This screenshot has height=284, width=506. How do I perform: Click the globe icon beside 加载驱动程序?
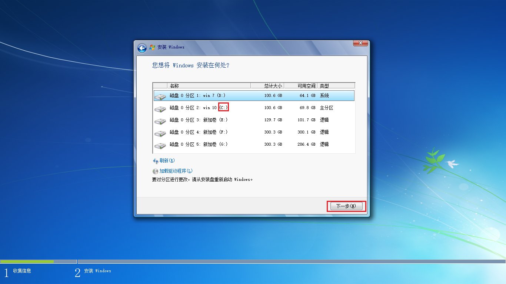(155, 170)
